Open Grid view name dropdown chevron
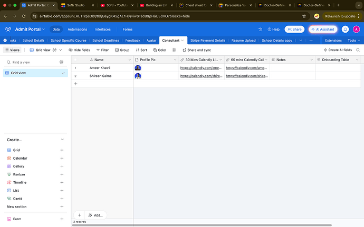The height and width of the screenshot is (227, 364). (x=61, y=50)
